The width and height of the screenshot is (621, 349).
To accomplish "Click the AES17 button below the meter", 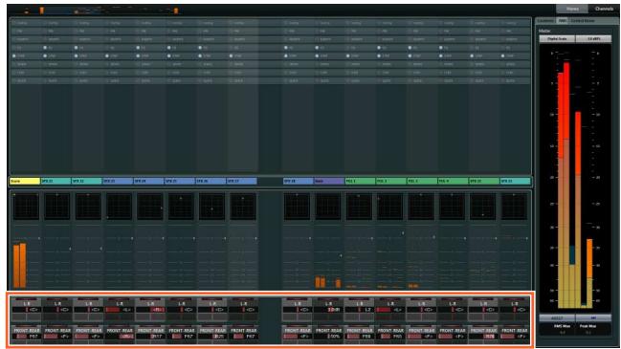I will click(x=557, y=317).
